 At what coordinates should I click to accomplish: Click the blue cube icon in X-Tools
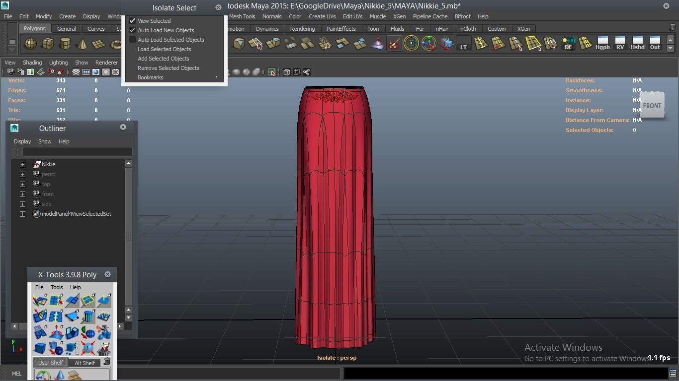(40, 348)
